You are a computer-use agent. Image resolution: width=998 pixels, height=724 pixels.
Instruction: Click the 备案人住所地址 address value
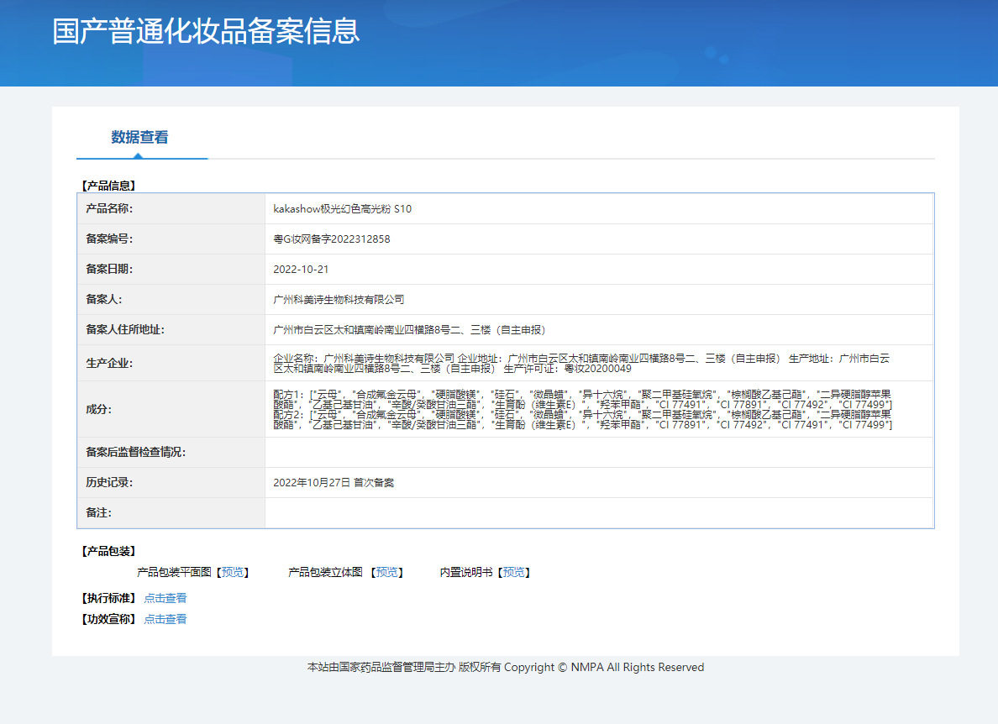409,329
